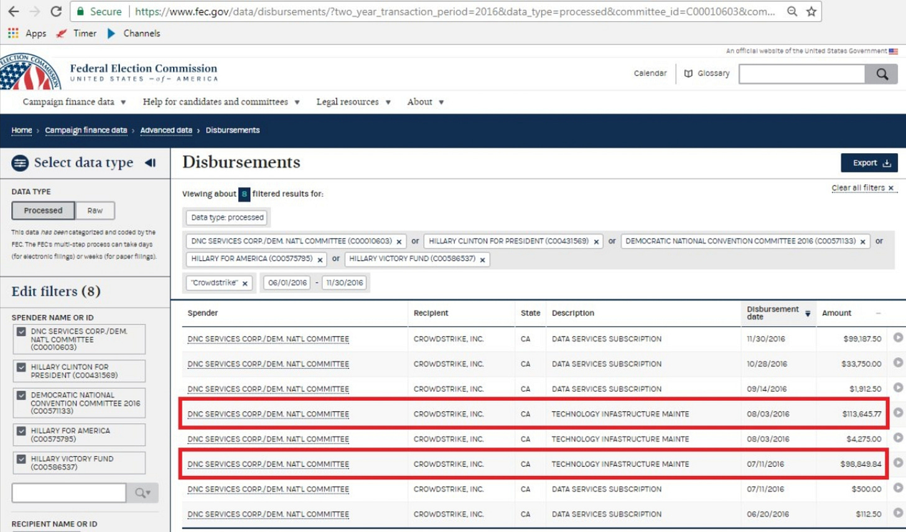Screen dimensions: 906x532
Task: Remove the Hillary Victory Fund filter tag
Action: tap(482, 259)
